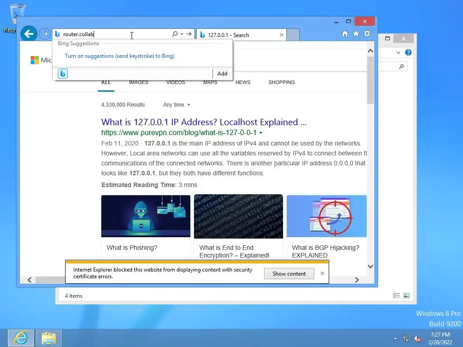Click the horizontal scrollbar left arrow
463x347 pixels.
pyautogui.click(x=29, y=280)
